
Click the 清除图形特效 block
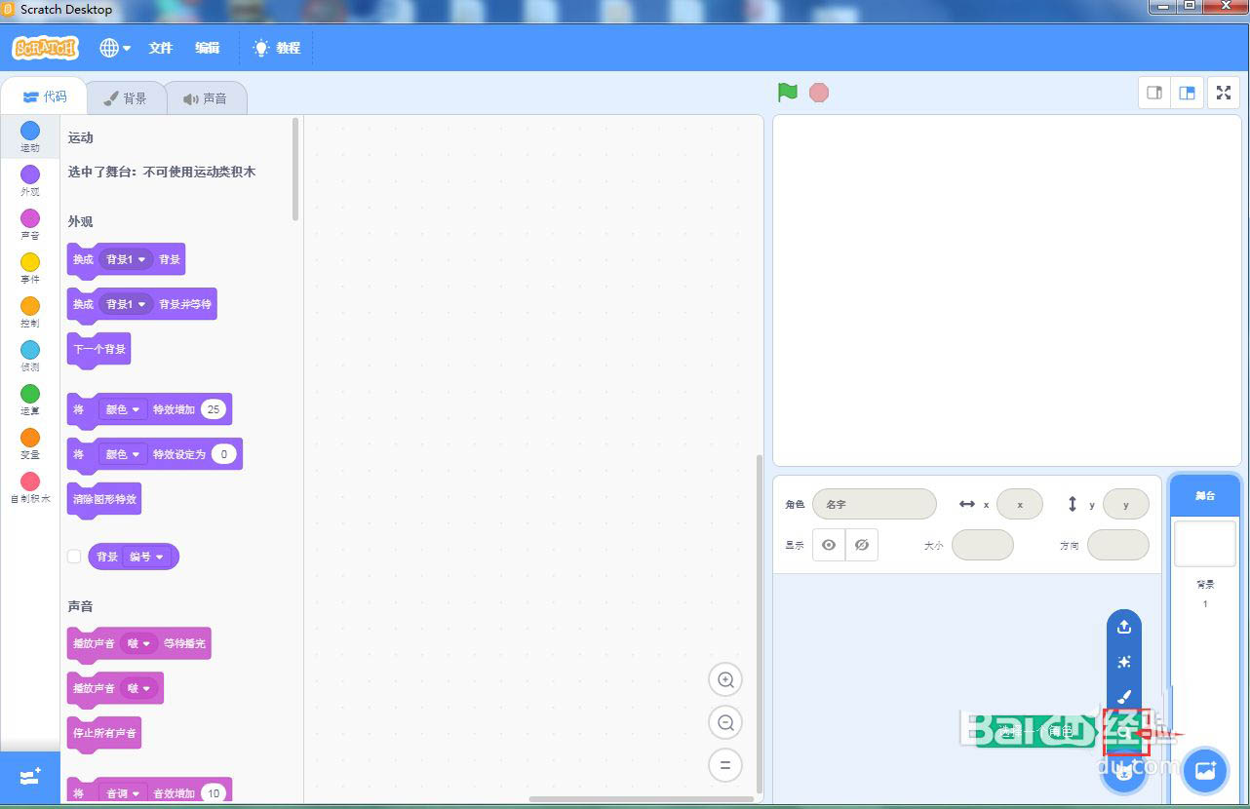tap(104, 499)
